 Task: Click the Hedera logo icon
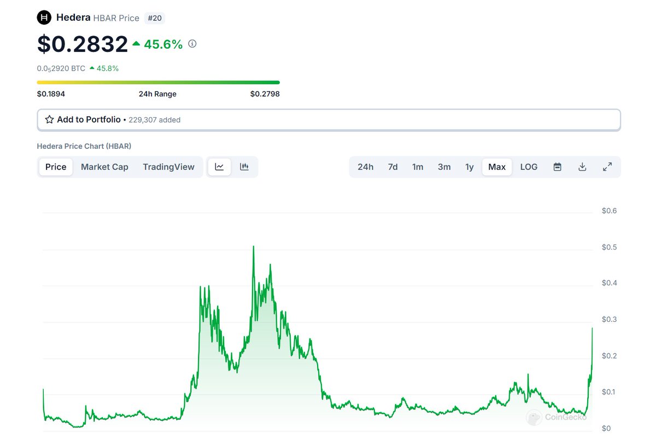point(44,18)
